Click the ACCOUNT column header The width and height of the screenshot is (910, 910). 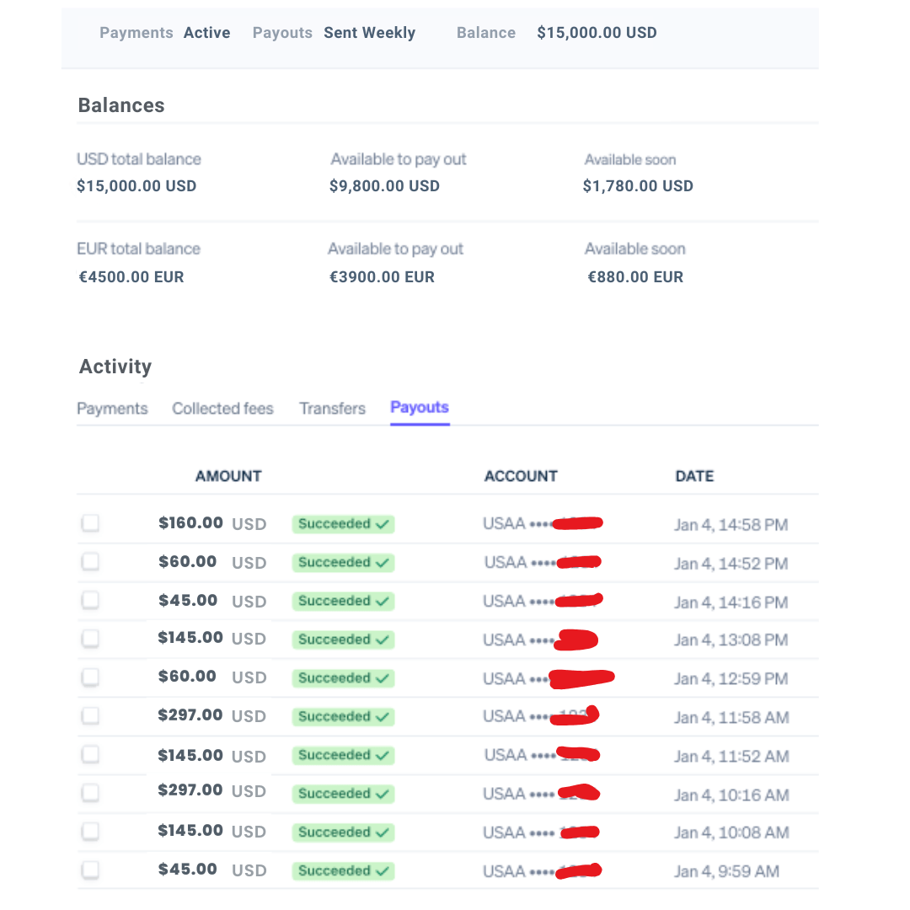click(x=522, y=476)
